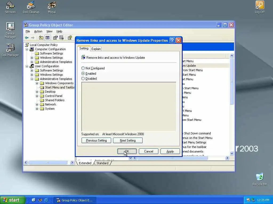Image resolution: width=273 pixels, height=204 pixels.
Task: Select the Setting tab in the dialog
Action: [84, 48]
